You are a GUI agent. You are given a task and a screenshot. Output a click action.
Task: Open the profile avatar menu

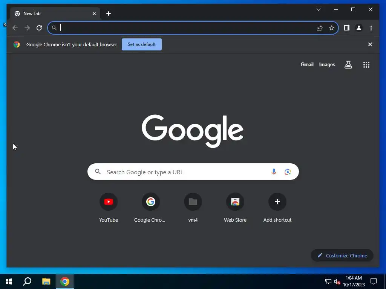tap(359, 28)
